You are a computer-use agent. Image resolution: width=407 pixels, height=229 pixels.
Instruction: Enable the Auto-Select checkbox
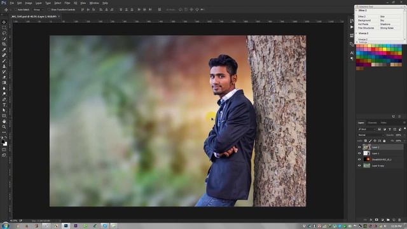(15, 10)
